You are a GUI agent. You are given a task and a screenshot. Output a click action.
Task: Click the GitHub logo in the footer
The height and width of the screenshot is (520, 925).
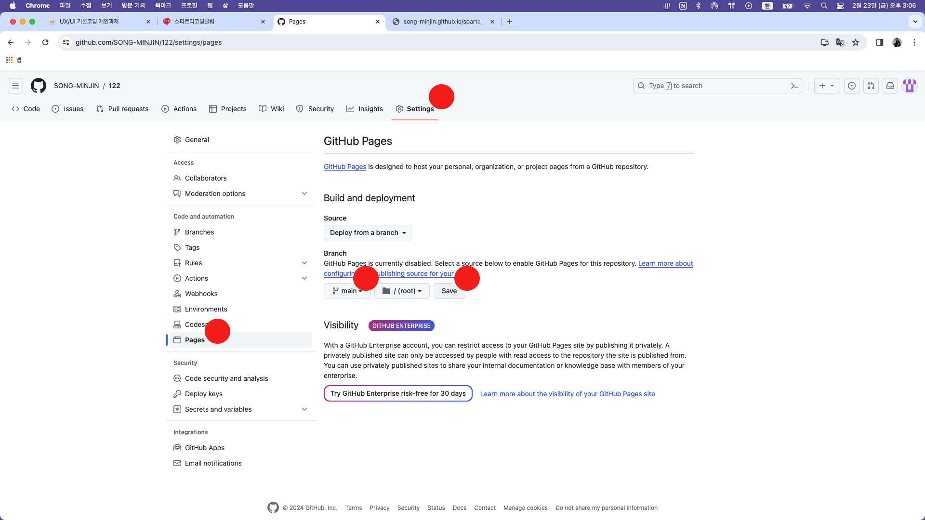click(273, 507)
